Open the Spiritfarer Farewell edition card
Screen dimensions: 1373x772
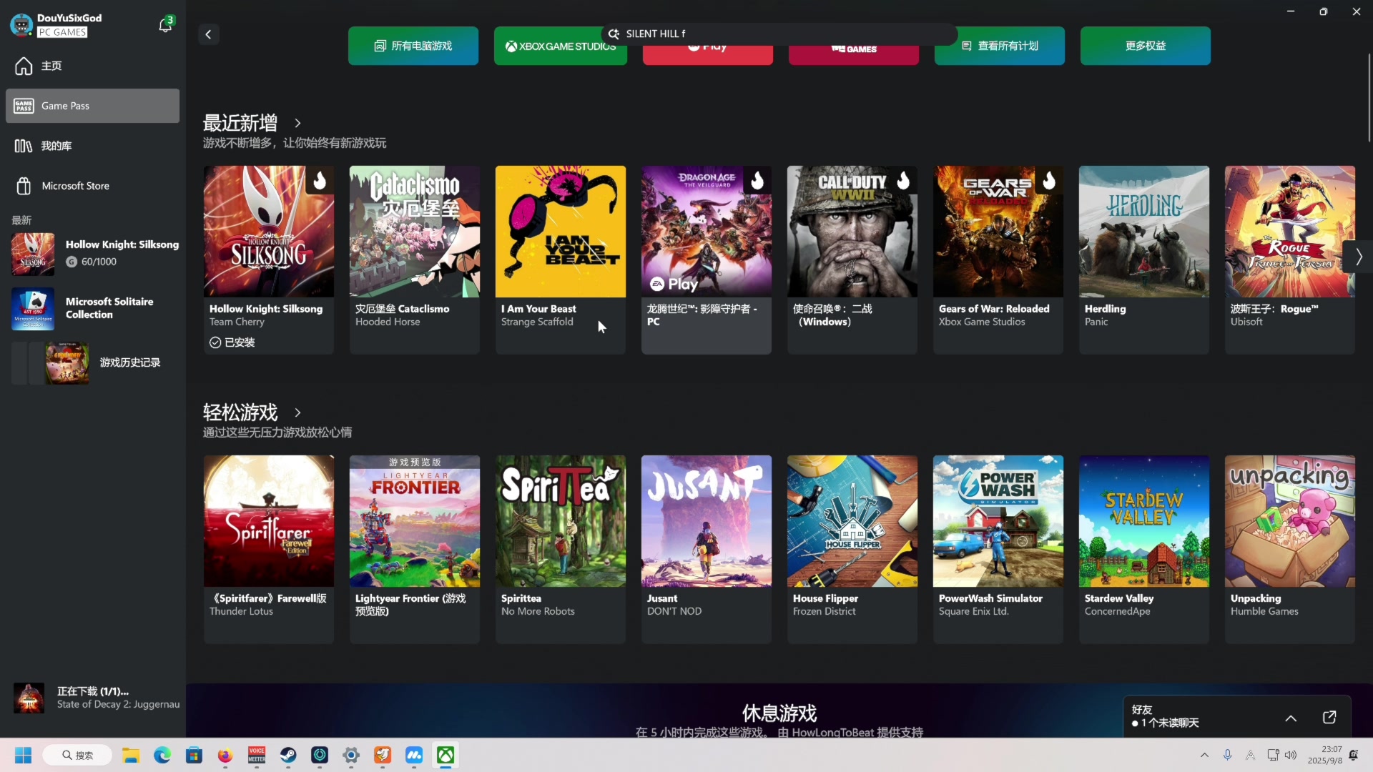pos(269,549)
